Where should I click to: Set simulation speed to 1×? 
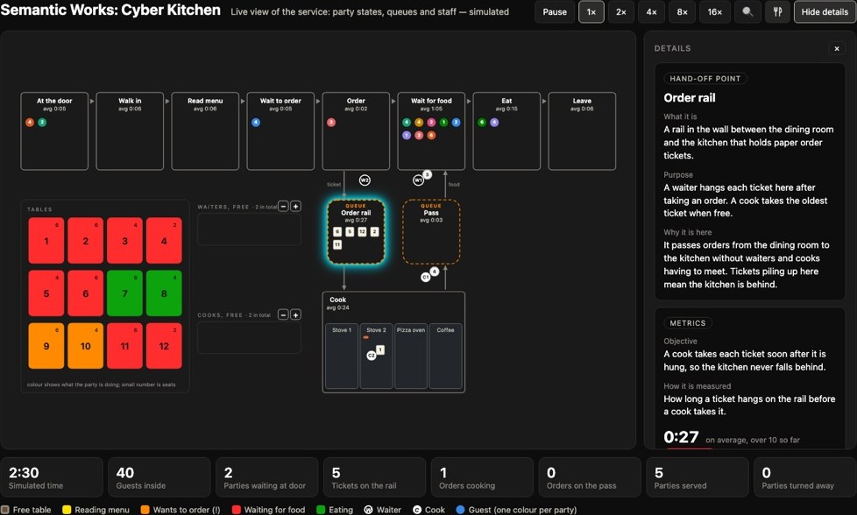(591, 12)
